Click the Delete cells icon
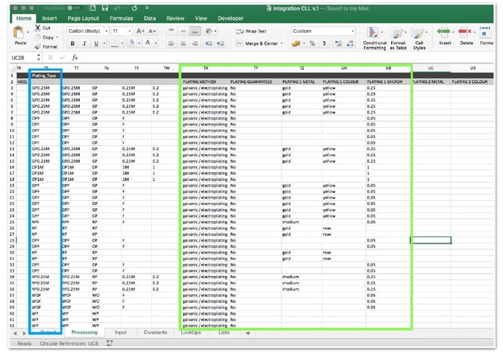Screen dimensions: 503x354 pyautogui.click(x=465, y=31)
